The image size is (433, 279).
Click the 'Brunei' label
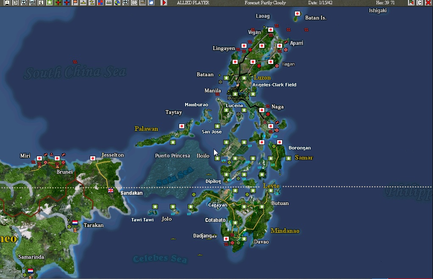[65, 171]
